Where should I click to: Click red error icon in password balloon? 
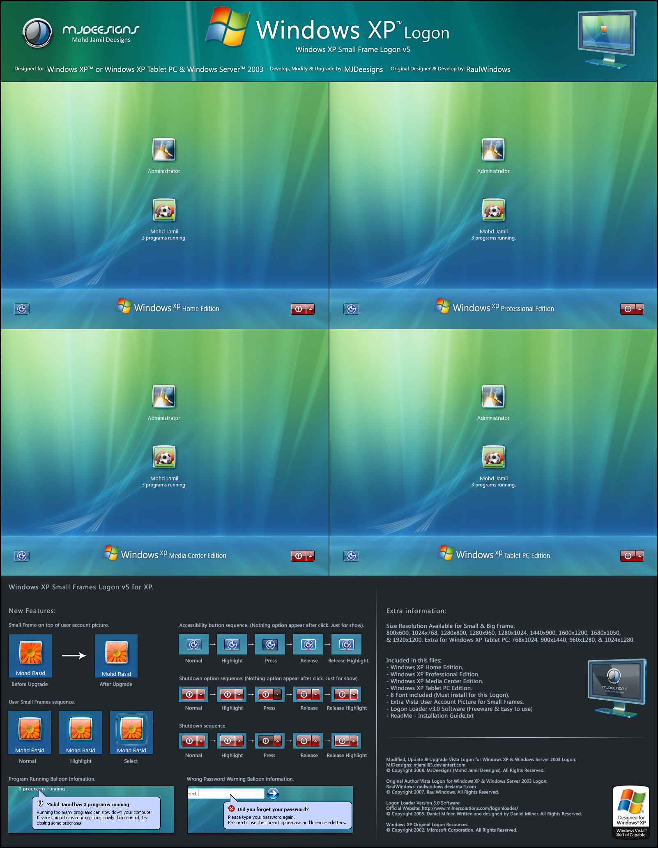(232, 809)
